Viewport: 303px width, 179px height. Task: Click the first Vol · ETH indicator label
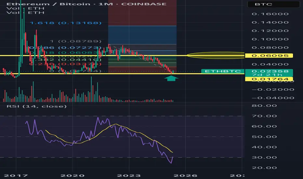tap(25, 8)
